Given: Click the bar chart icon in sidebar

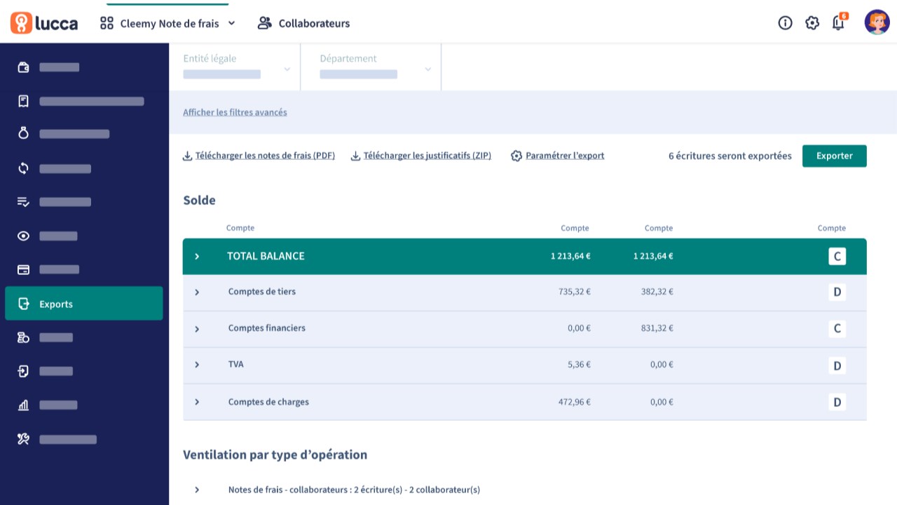Looking at the screenshot, I should pyautogui.click(x=23, y=405).
